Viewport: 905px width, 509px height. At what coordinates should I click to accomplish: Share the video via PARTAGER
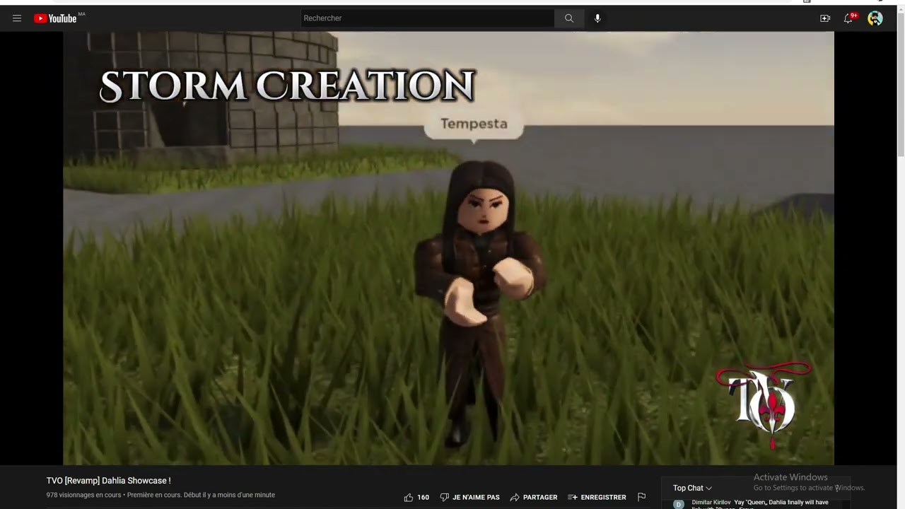533,497
